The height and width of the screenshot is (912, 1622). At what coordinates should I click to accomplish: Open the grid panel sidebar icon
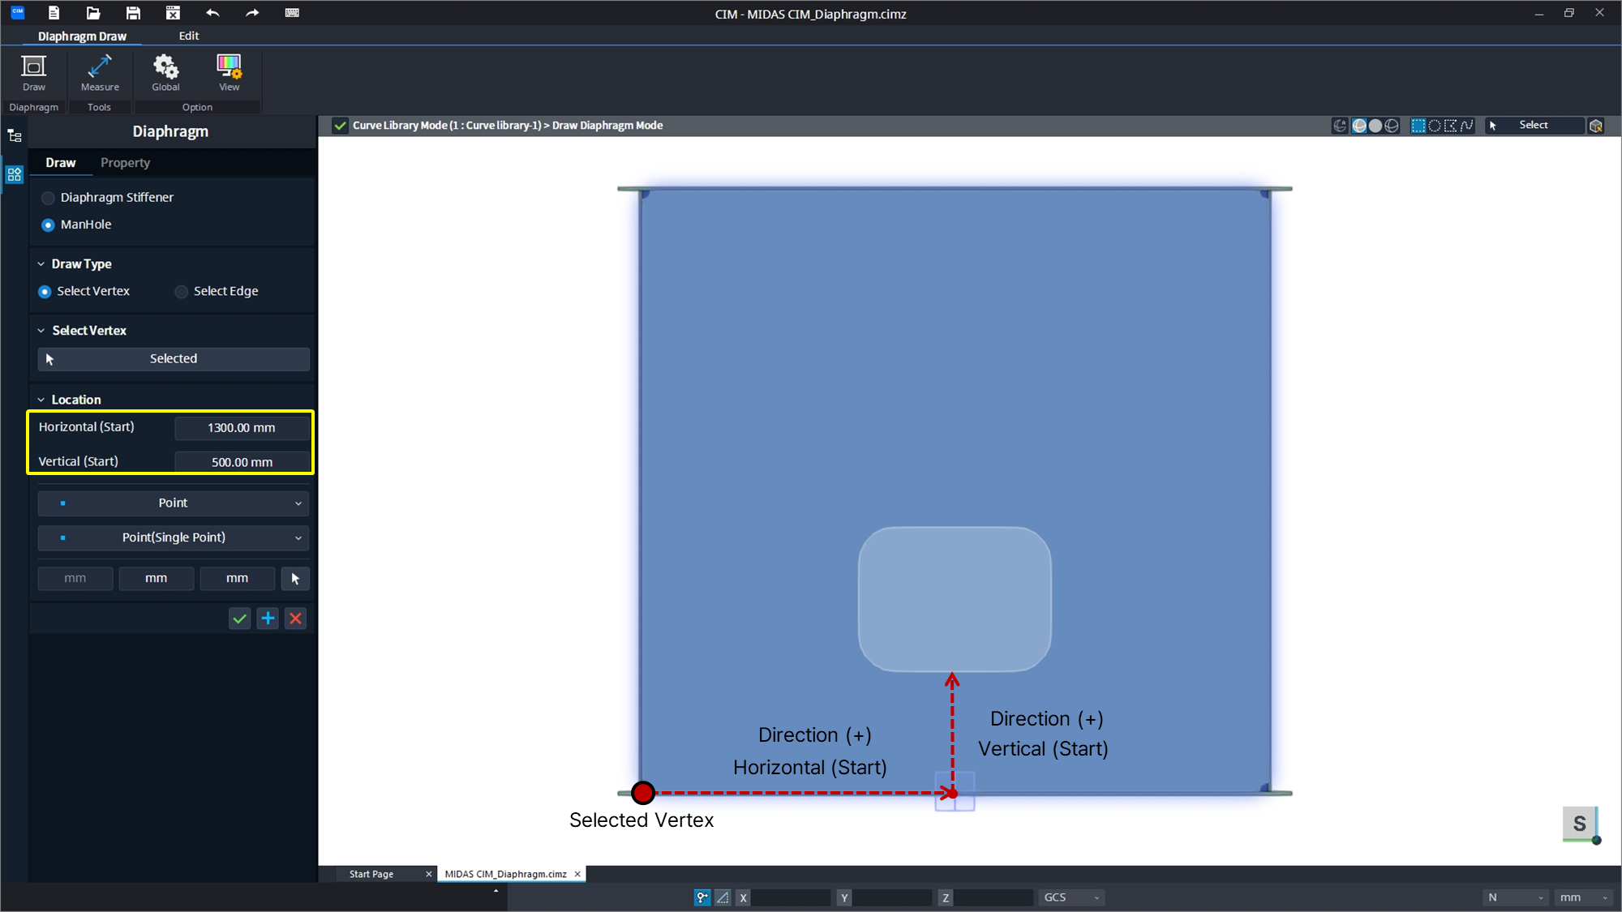[x=15, y=174]
